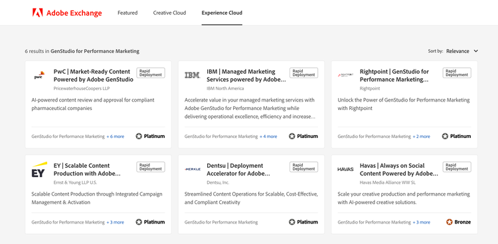
Task: Click Platinum badge icon on Rightpoint card
Action: click(x=445, y=136)
